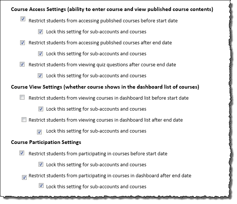Click the "viewing quiz questions after course end date" label text
The height and width of the screenshot is (204, 237).
point(102,64)
